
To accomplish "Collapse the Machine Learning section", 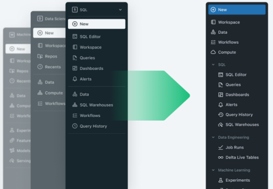I will click(x=213, y=170).
